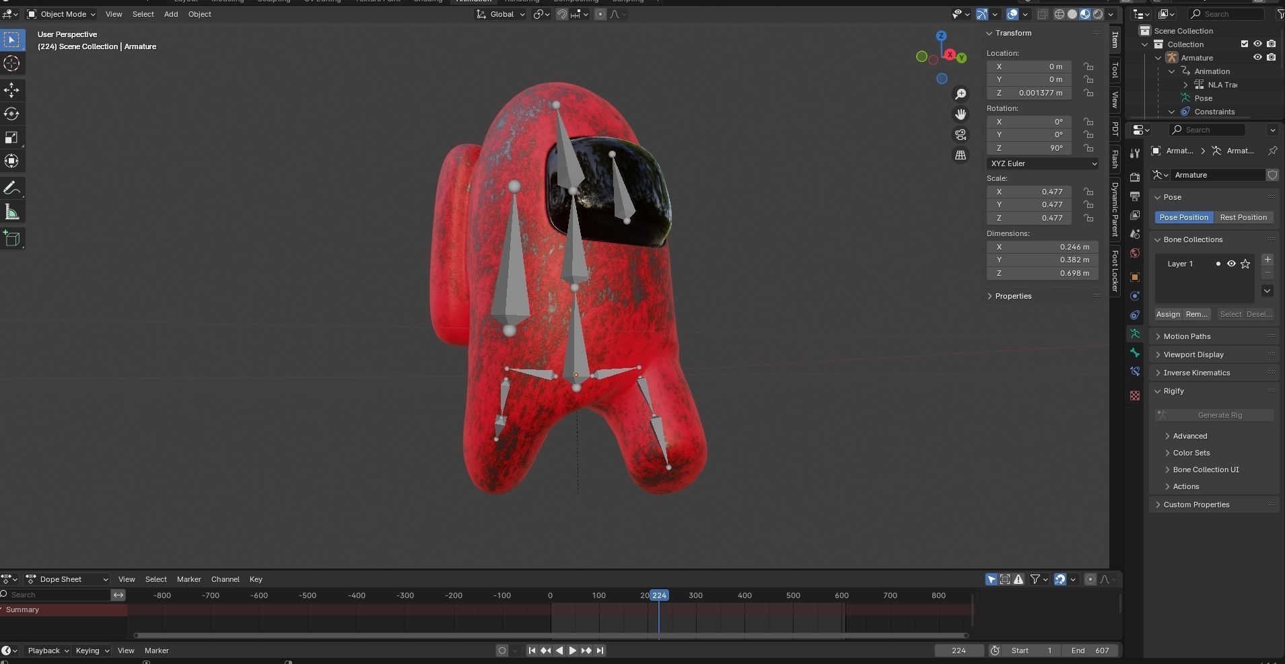The image size is (1285, 664).
Task: Hide Armature in the outliner
Action: [x=1257, y=58]
